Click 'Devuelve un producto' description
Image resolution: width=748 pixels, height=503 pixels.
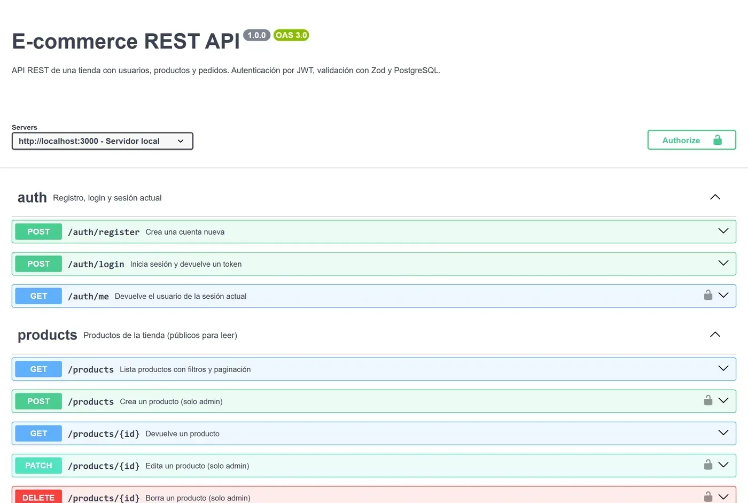[x=182, y=434]
